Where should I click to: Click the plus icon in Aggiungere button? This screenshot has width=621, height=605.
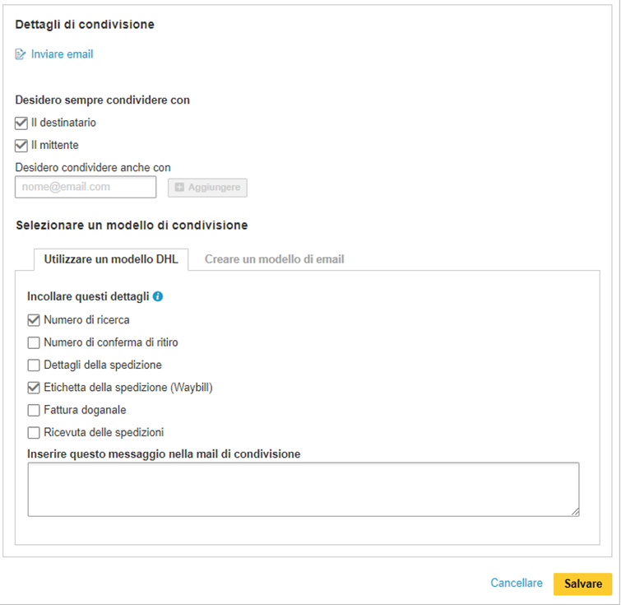(179, 187)
